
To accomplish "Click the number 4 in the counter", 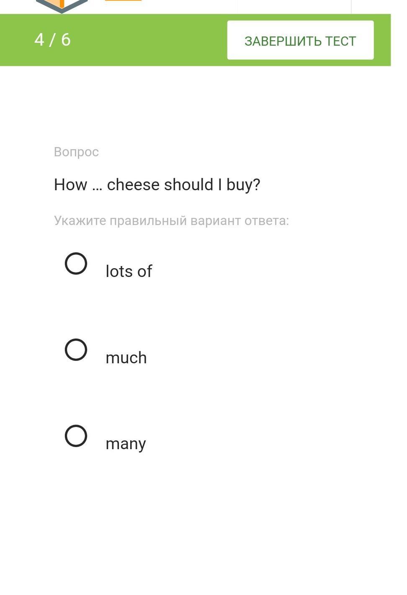I will pos(39,40).
